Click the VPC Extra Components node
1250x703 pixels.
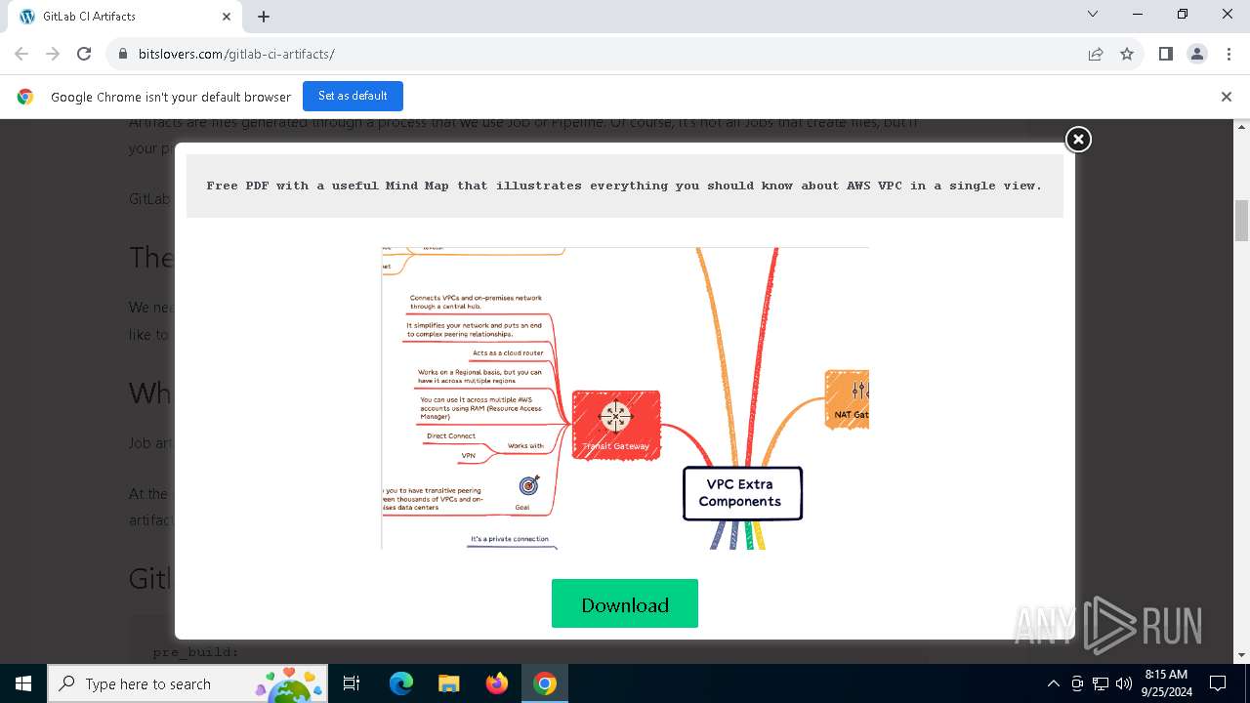[742, 493]
